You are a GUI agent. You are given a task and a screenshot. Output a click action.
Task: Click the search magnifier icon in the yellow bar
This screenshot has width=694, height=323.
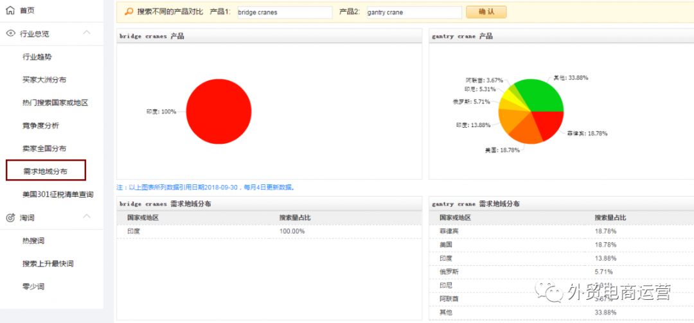pos(129,12)
